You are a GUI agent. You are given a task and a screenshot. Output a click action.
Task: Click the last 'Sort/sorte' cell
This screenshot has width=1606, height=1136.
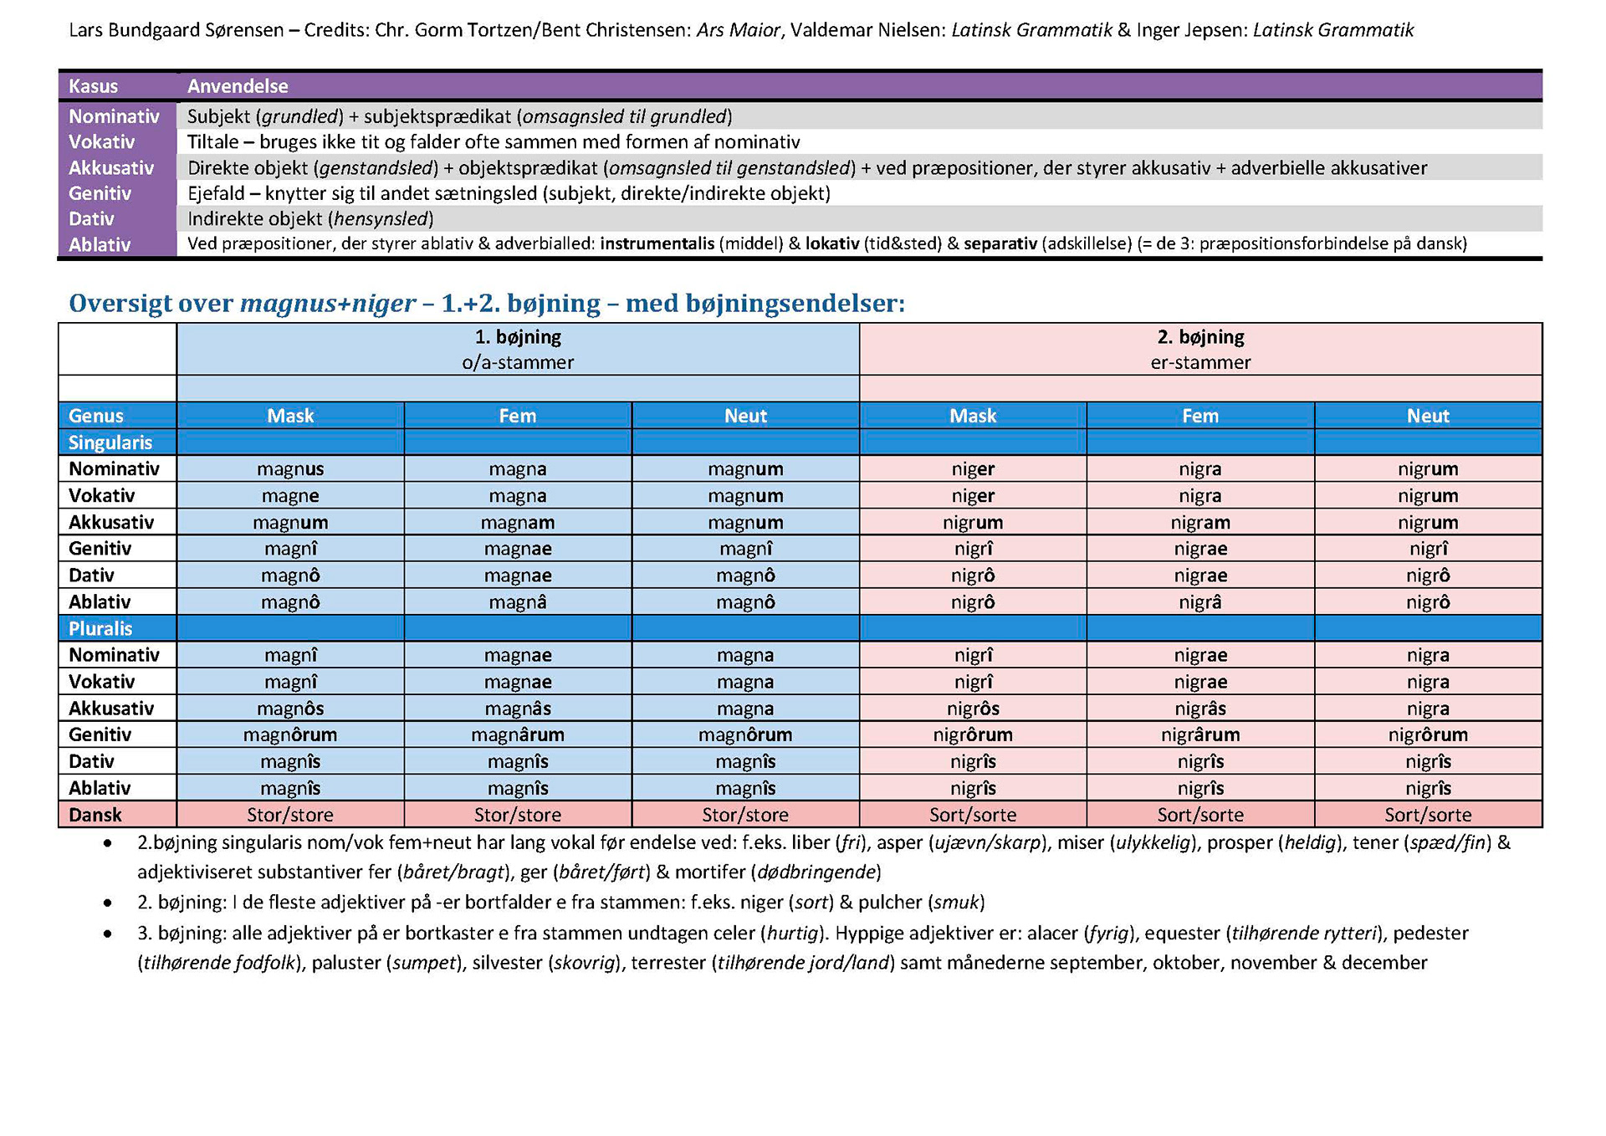(1428, 815)
